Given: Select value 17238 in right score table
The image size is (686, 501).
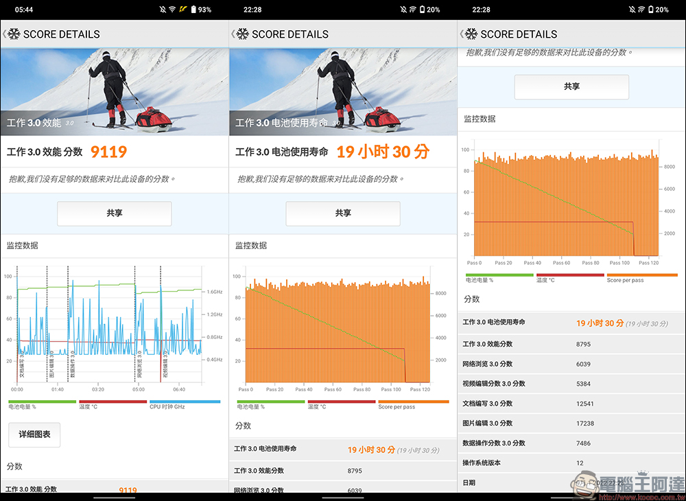Looking at the screenshot, I should coord(585,423).
